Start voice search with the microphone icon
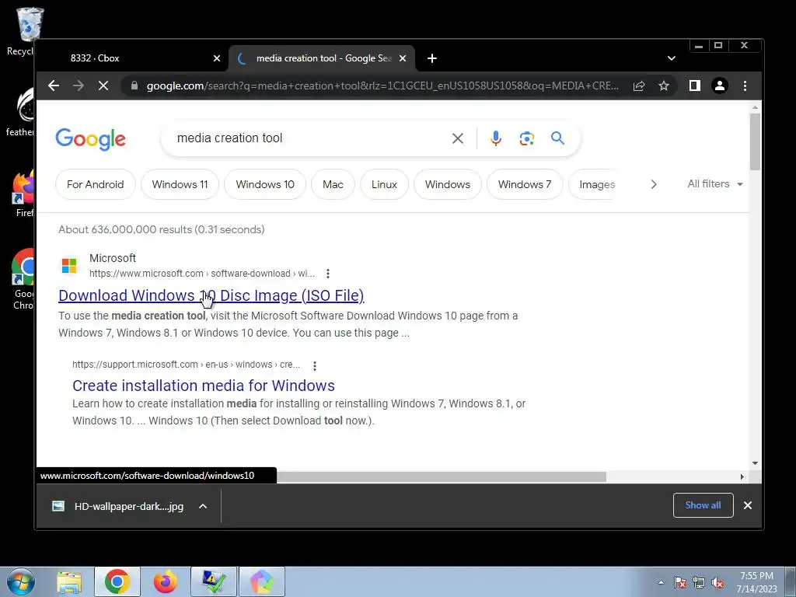This screenshot has height=597, width=796. pos(495,138)
